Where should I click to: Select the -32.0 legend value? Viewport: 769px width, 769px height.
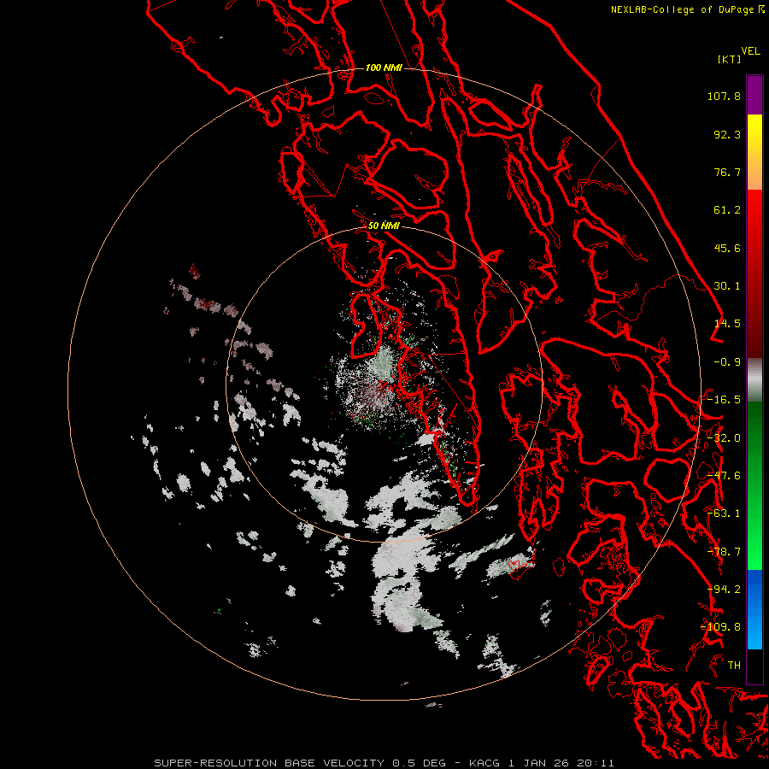(x=724, y=438)
